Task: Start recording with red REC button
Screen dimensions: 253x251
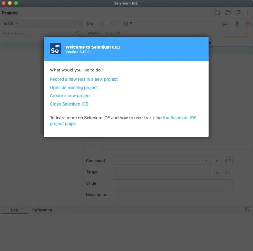Action: (x=248, y=23)
